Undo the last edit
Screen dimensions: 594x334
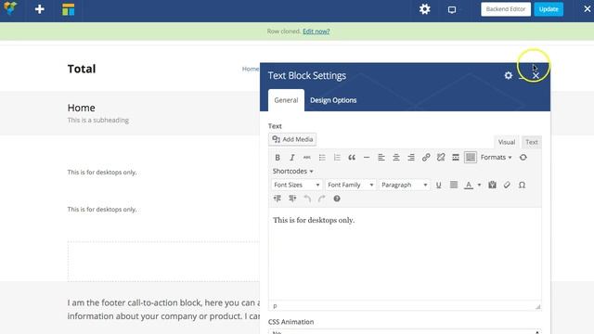pos(307,199)
